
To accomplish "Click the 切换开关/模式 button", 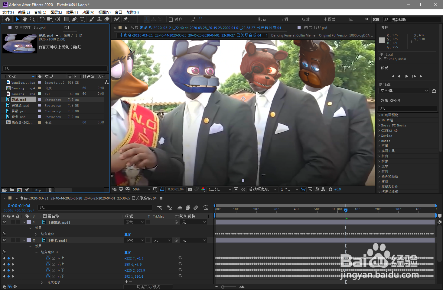I will coord(148,287).
